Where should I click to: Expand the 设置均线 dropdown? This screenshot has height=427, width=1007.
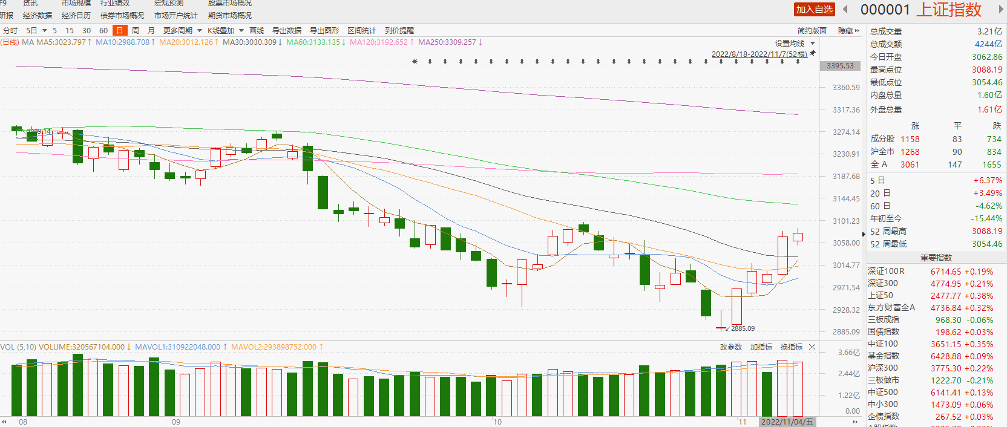[x=795, y=44]
